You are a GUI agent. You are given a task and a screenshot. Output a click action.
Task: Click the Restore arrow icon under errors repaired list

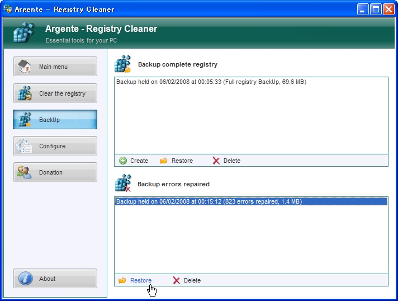click(x=122, y=280)
